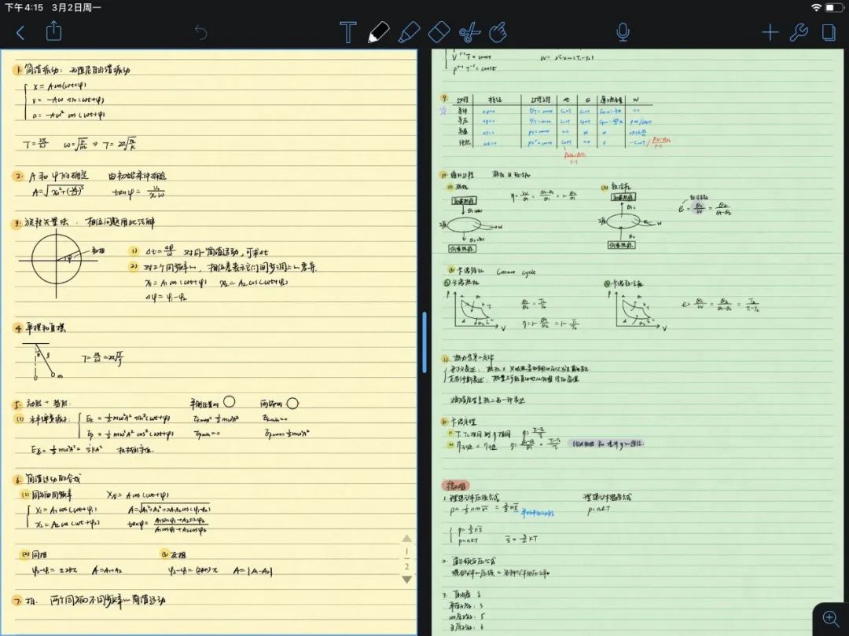Start audio recording with the microphone

[x=623, y=32]
